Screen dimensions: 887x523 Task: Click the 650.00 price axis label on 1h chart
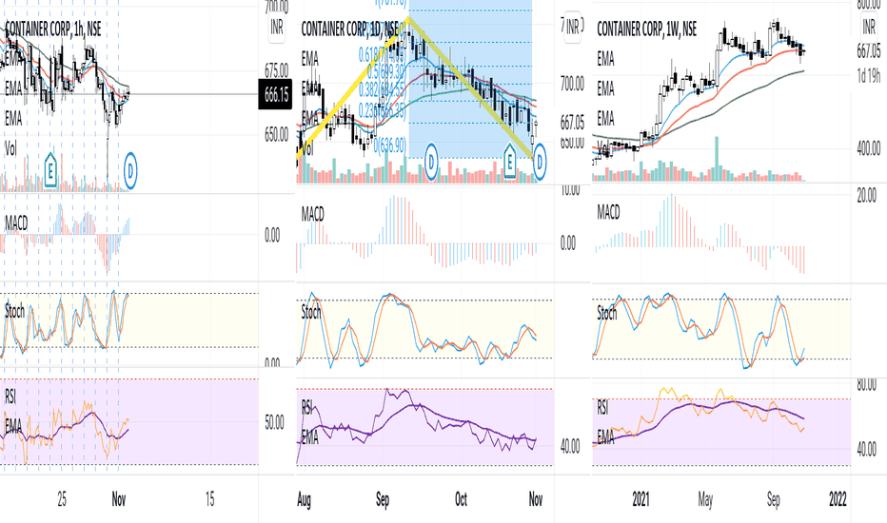click(x=277, y=135)
